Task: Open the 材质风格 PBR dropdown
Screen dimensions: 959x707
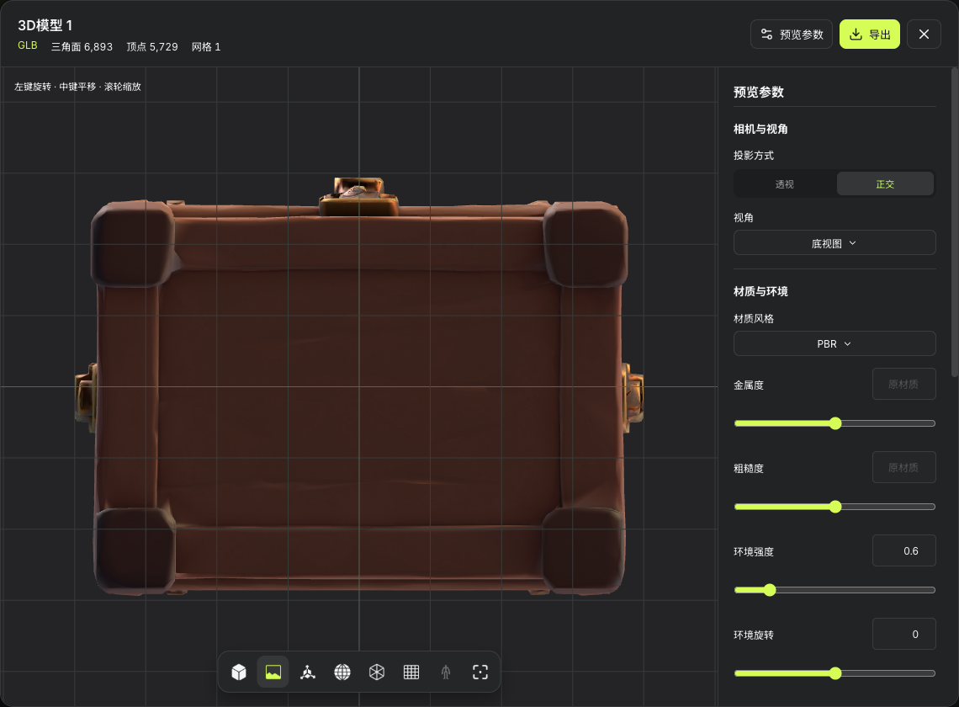Action: click(x=834, y=344)
